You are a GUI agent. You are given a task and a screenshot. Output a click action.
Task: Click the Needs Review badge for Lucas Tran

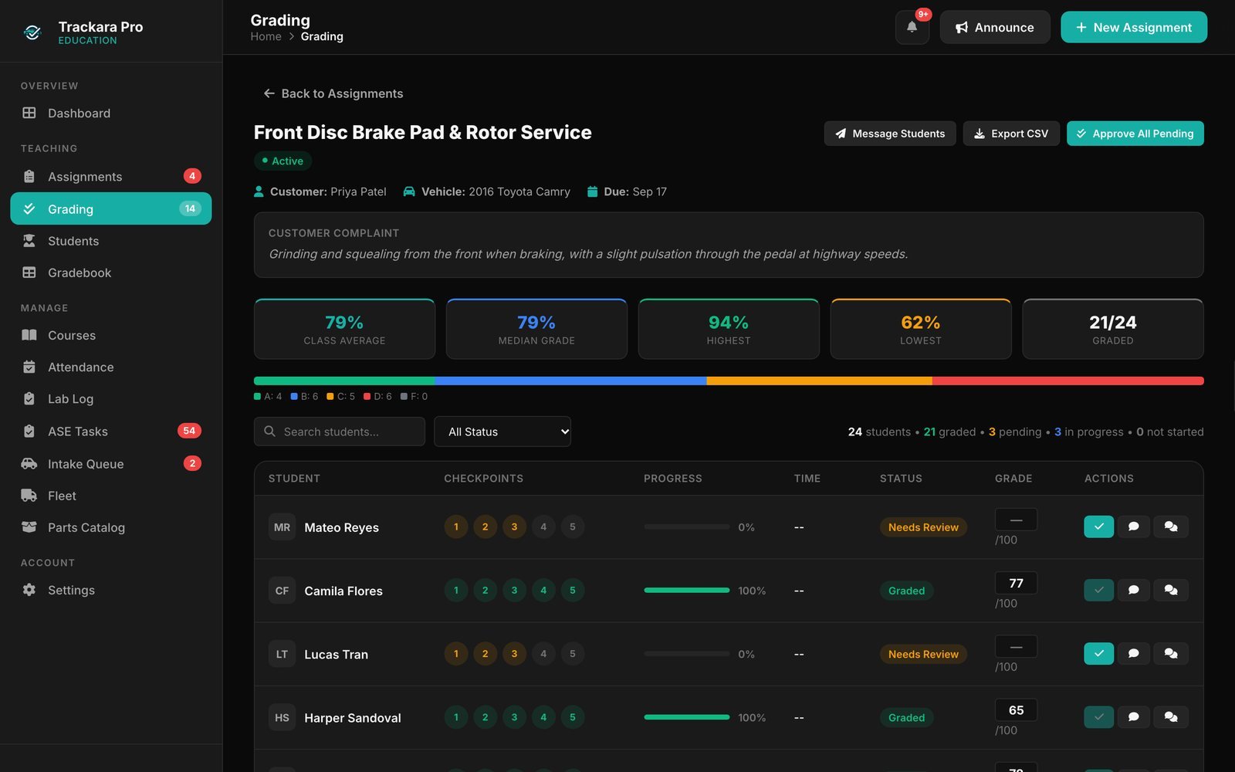coord(922,654)
